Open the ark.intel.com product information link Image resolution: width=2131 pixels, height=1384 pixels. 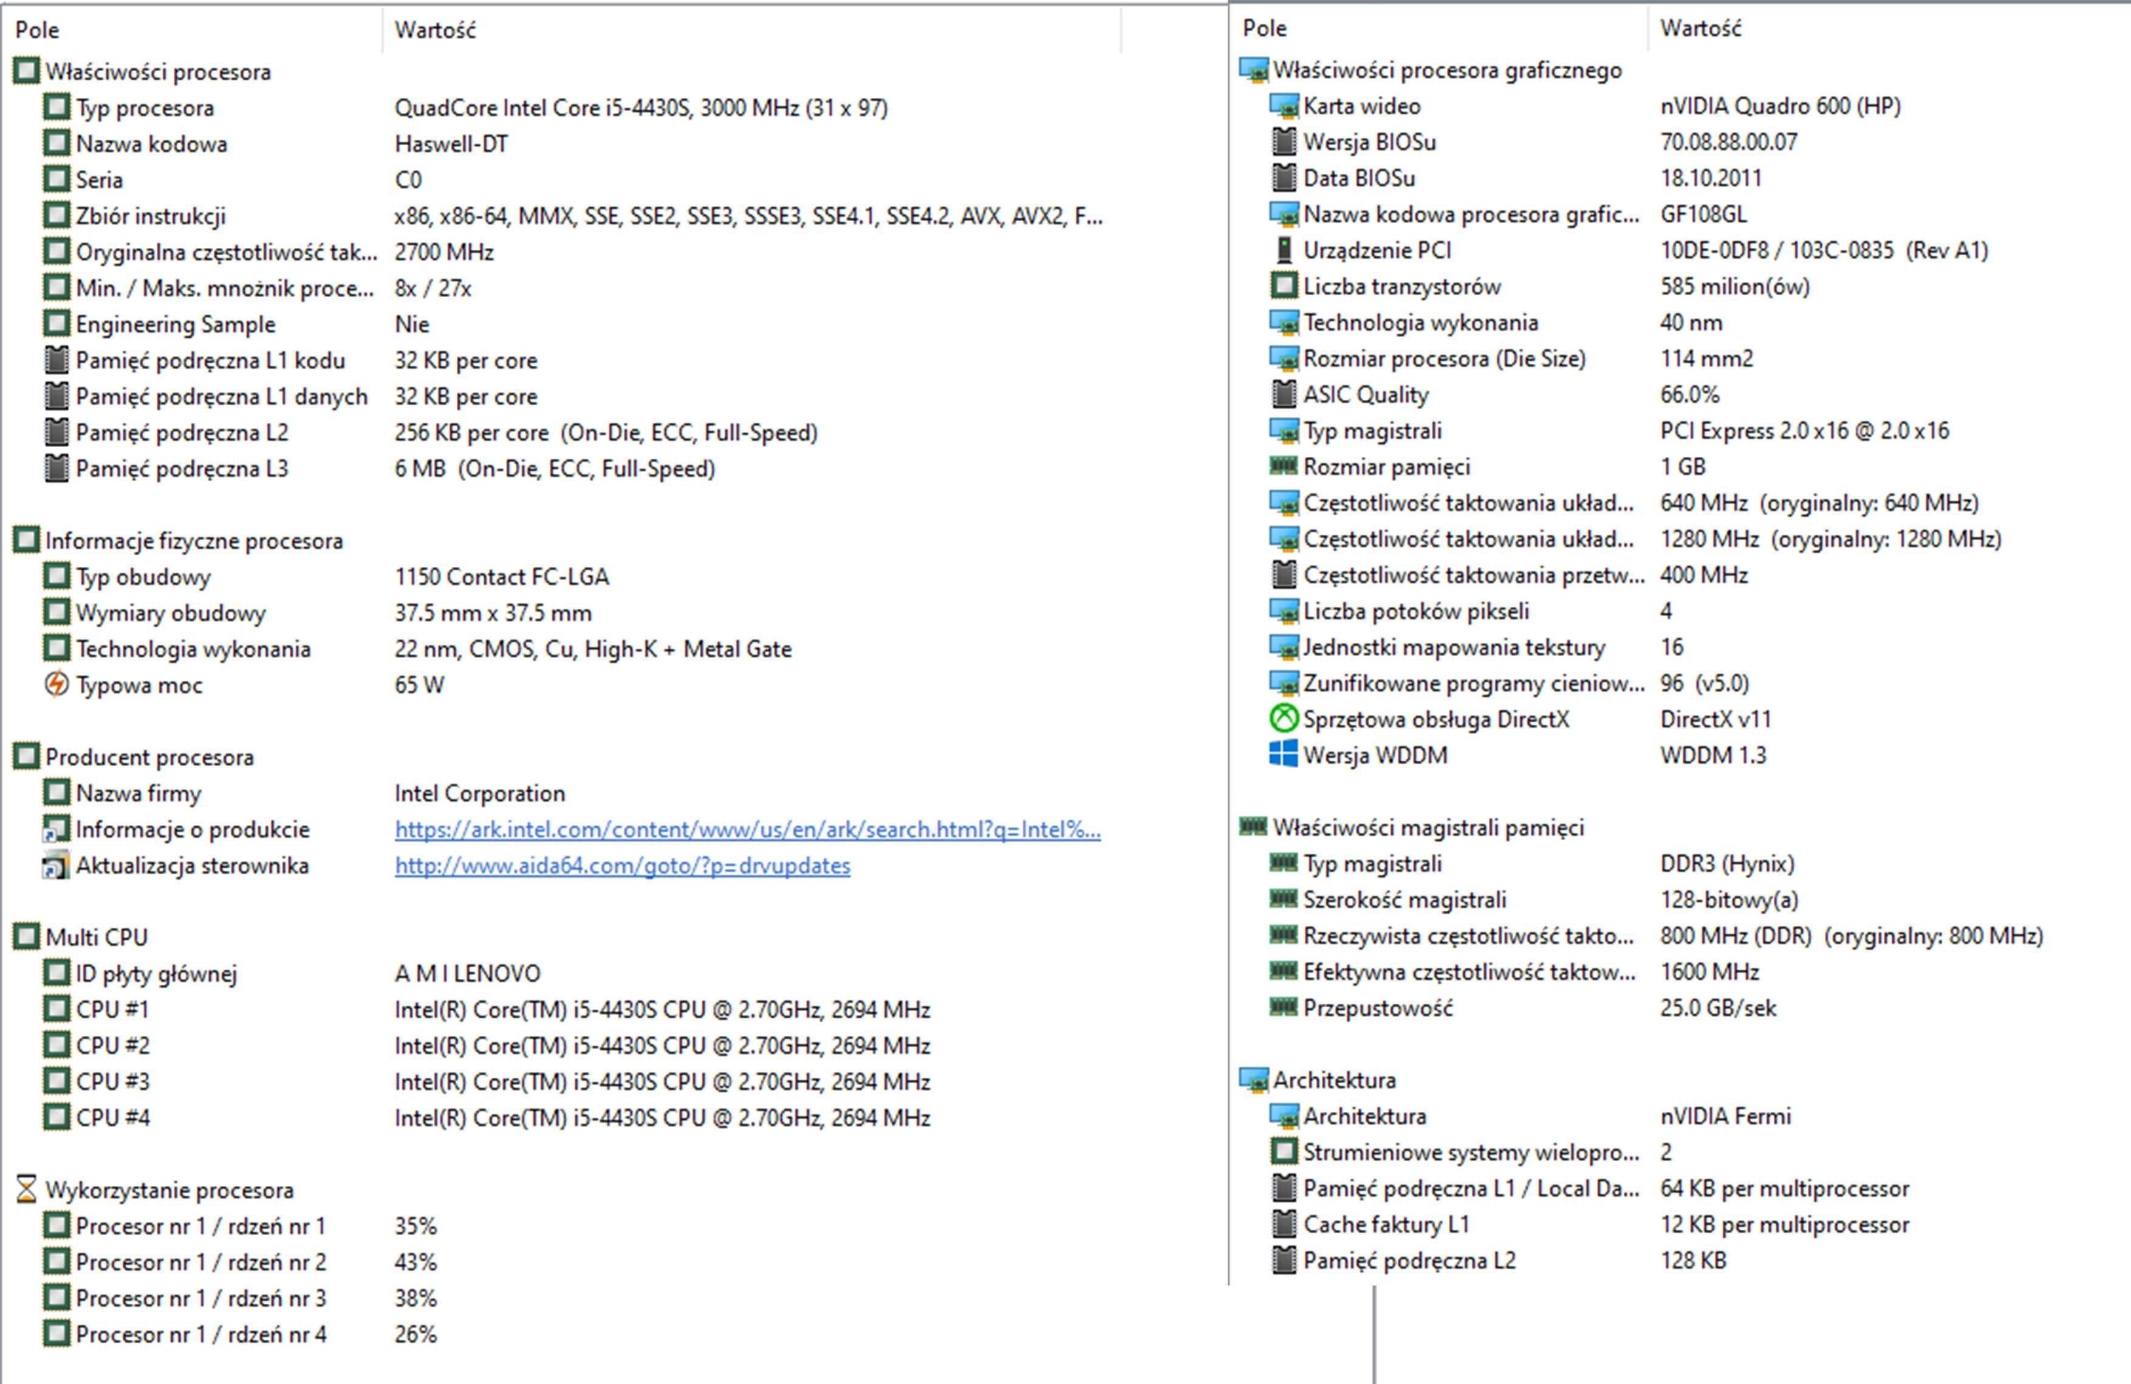click(748, 830)
